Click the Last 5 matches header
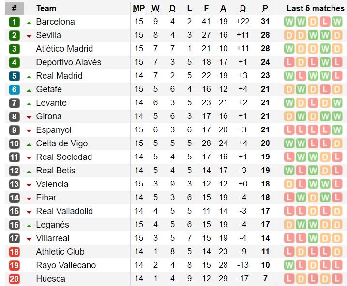 pos(315,8)
